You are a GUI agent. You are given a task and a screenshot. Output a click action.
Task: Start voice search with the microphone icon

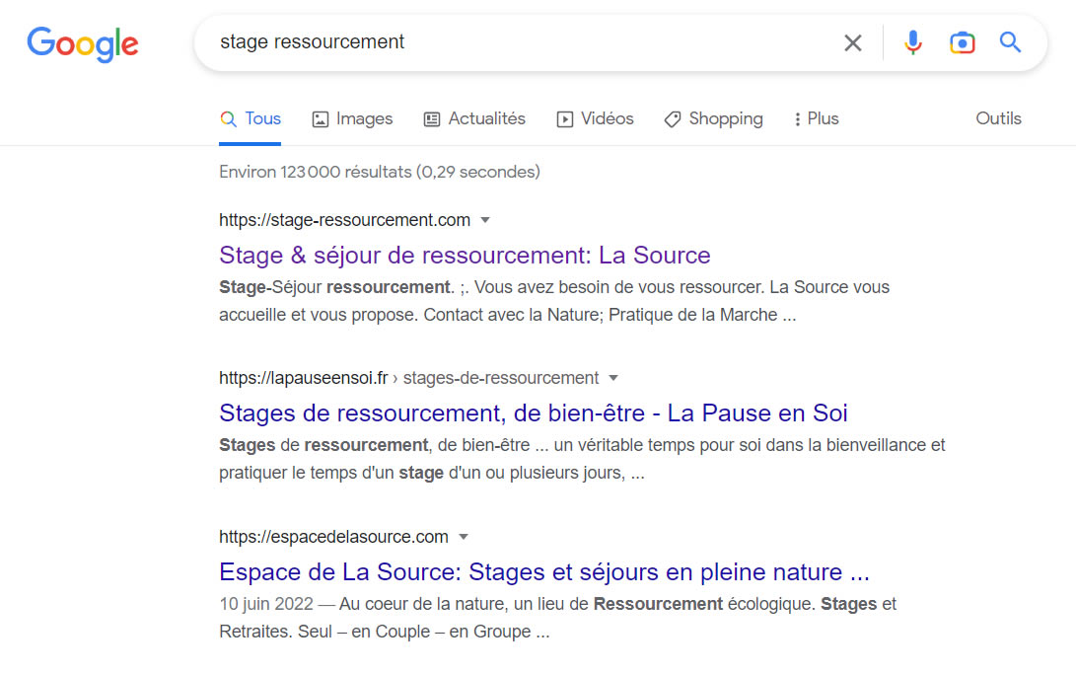tap(913, 42)
